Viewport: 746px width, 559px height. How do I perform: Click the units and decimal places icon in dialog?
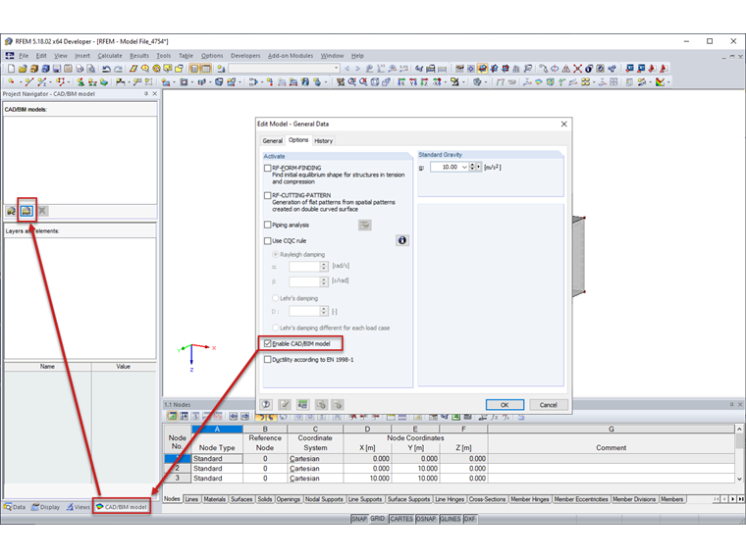click(x=302, y=404)
